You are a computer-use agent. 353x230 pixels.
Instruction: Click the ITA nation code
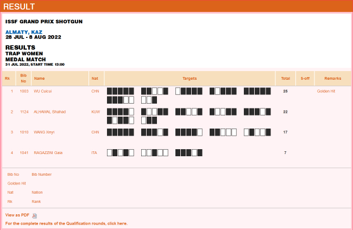[94, 152]
